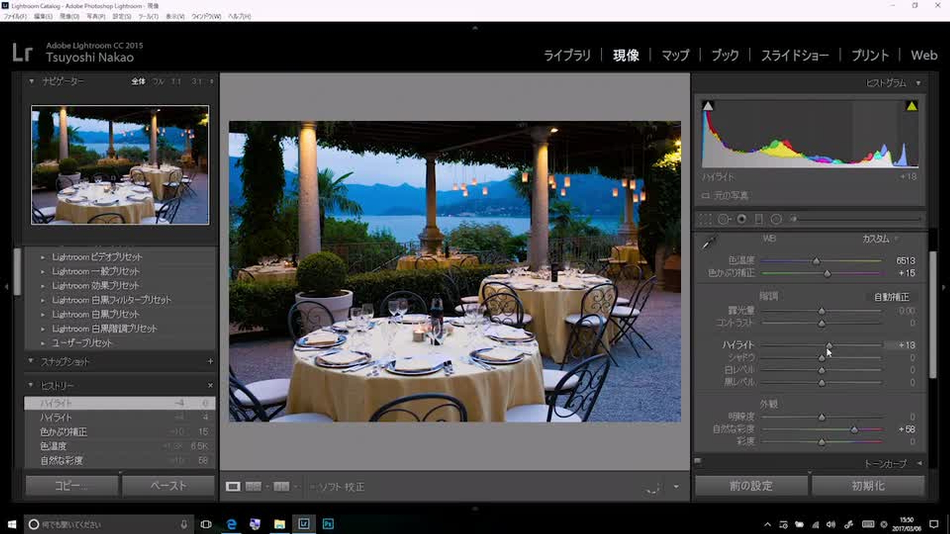Screen dimensions: 950x534
Task: Switch to Loupe view mode icon
Action: point(233,487)
